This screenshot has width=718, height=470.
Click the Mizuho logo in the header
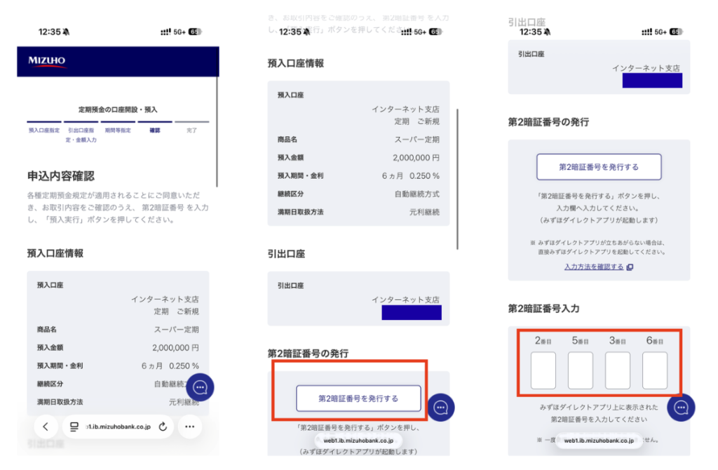click(47, 62)
